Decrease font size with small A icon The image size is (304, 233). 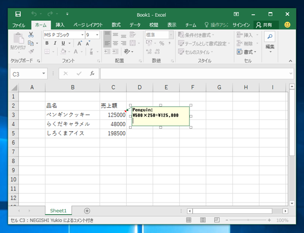pyautogui.click(x=88, y=43)
